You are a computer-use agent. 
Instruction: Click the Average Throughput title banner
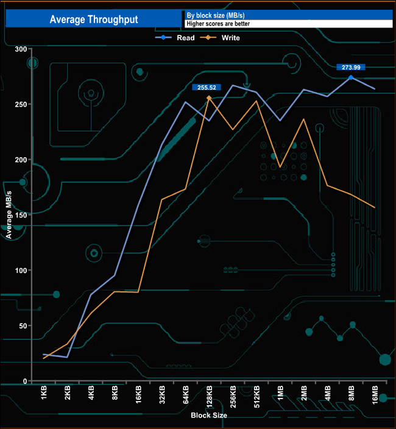click(x=94, y=19)
